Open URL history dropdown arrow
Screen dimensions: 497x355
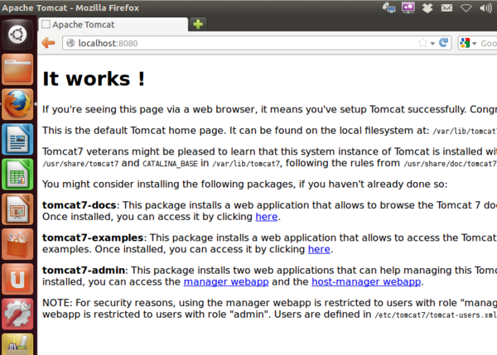432,43
